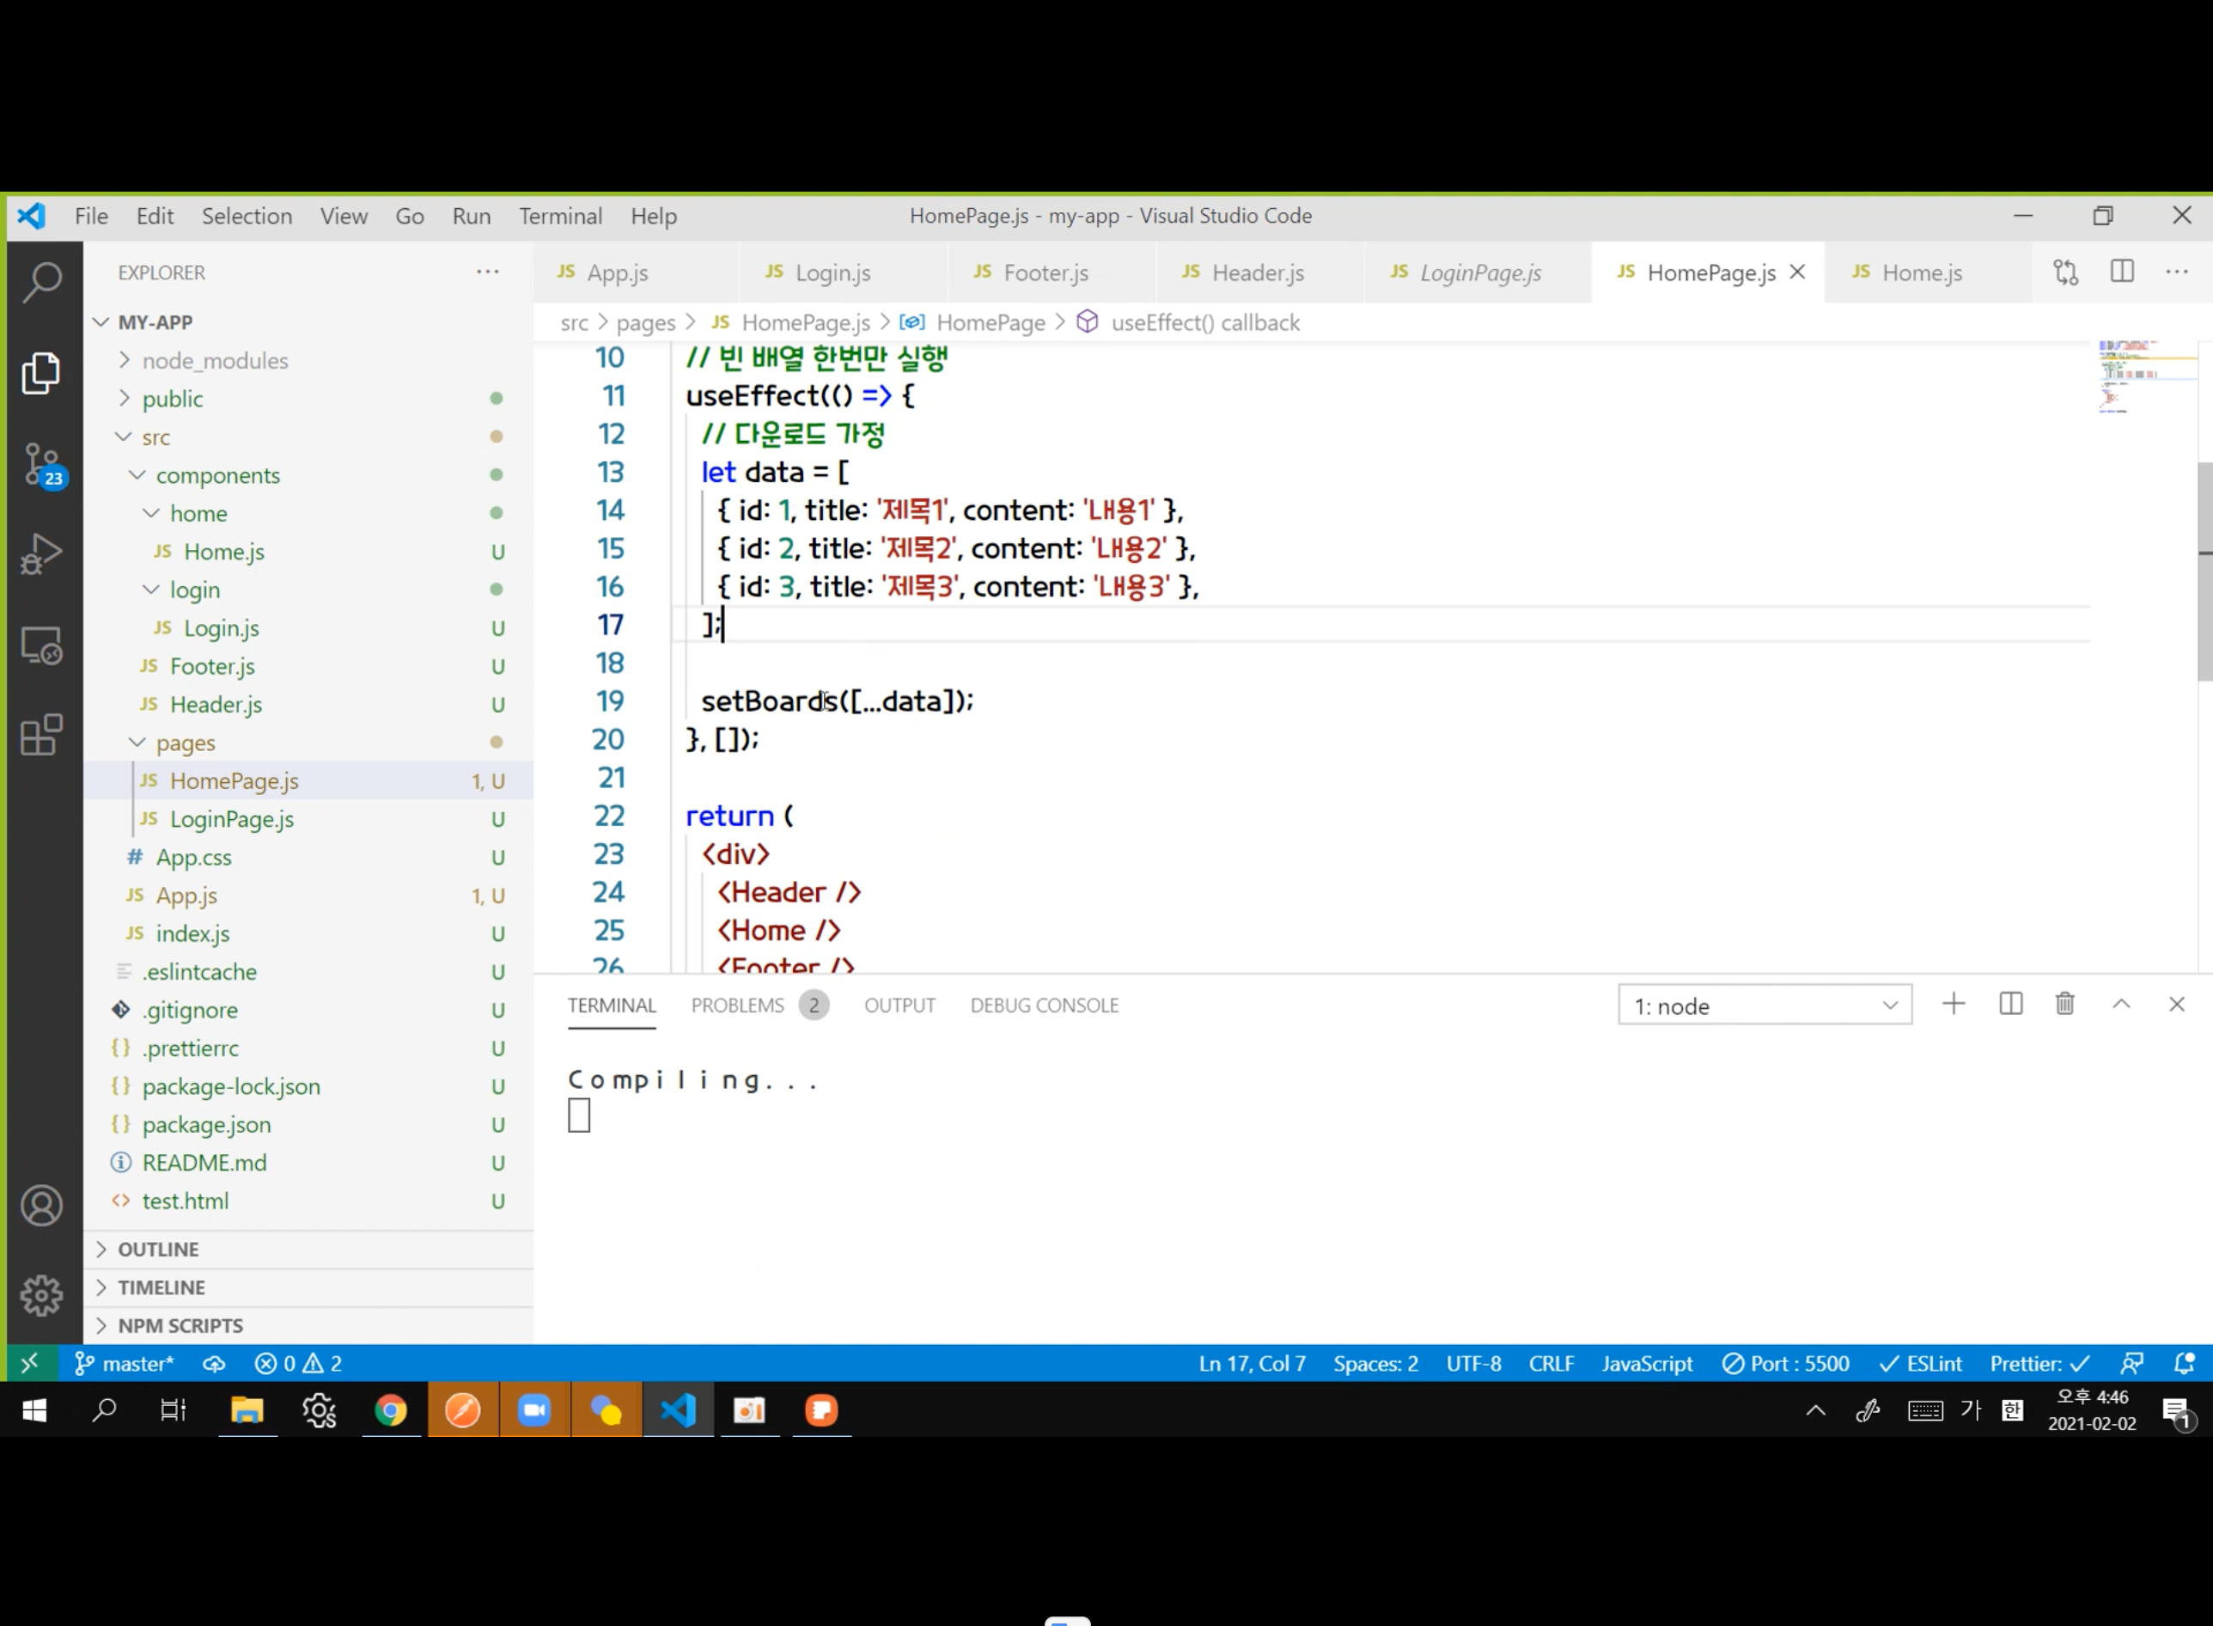Open changes compare icon in editor toolbar
Screen dimensions: 2213x1626
click(x=2066, y=272)
